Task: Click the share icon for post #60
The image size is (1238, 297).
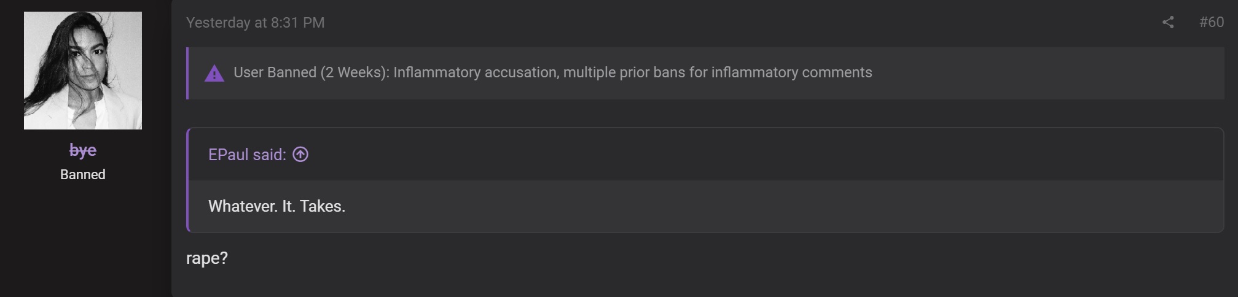Action: click(x=1168, y=23)
